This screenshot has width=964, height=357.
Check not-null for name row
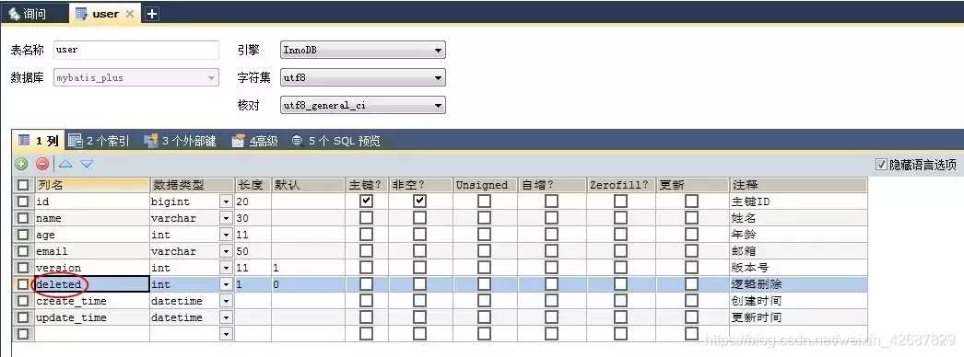[x=420, y=217]
